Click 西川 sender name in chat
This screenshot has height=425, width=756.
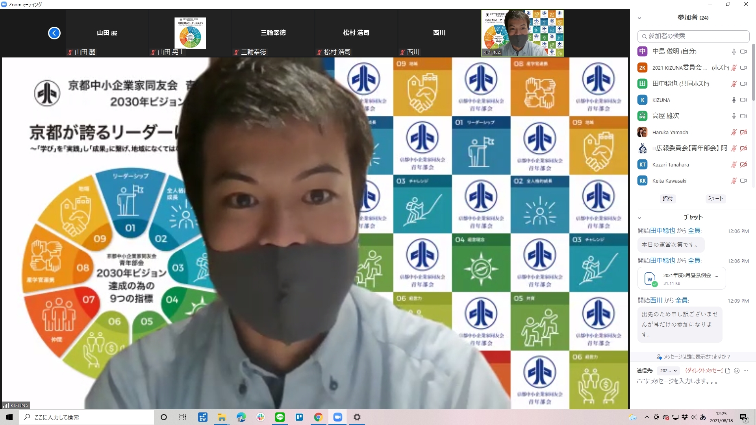[656, 300]
